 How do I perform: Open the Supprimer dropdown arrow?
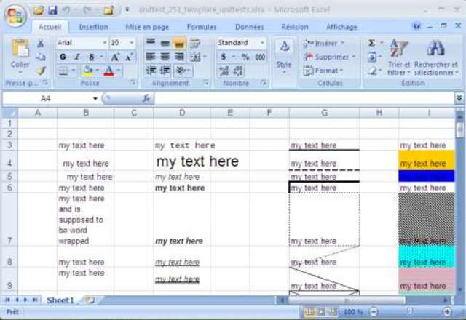353,57
